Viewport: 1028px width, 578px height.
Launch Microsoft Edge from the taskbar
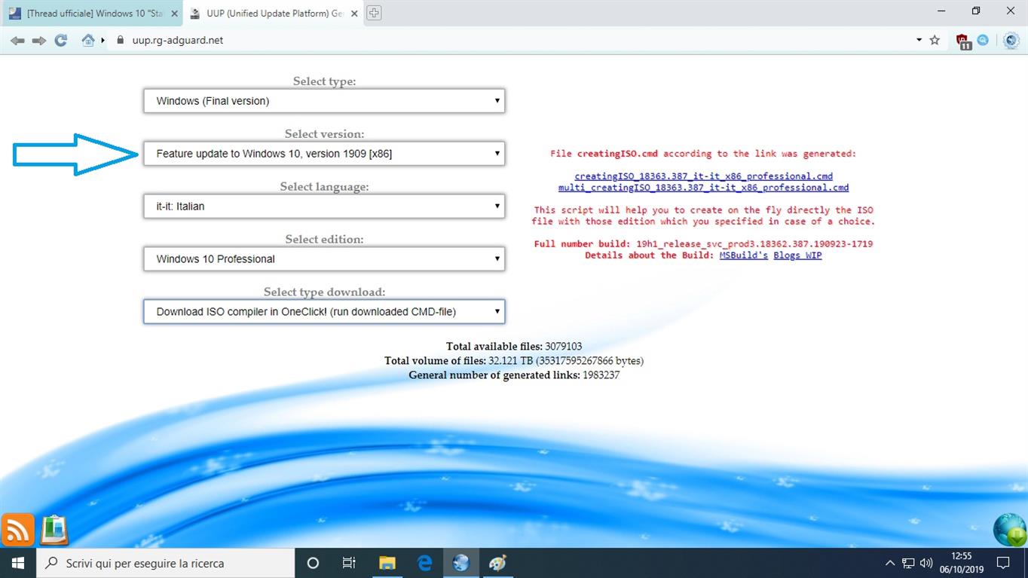424,563
